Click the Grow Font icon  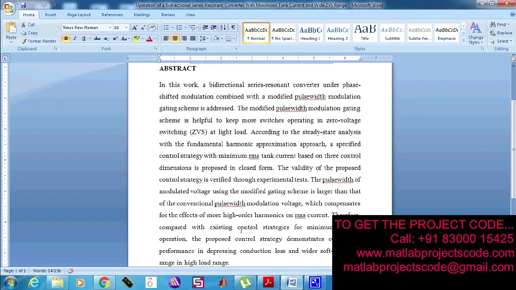[135, 28]
